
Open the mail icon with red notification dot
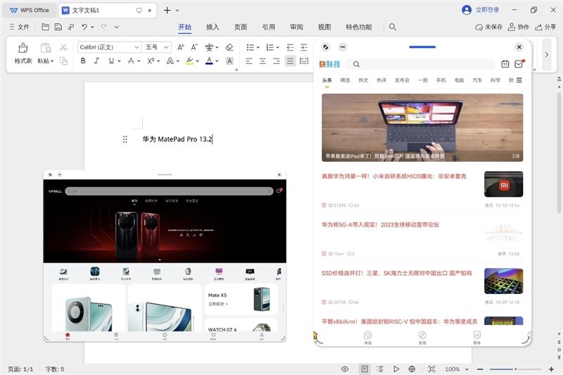[x=519, y=64]
